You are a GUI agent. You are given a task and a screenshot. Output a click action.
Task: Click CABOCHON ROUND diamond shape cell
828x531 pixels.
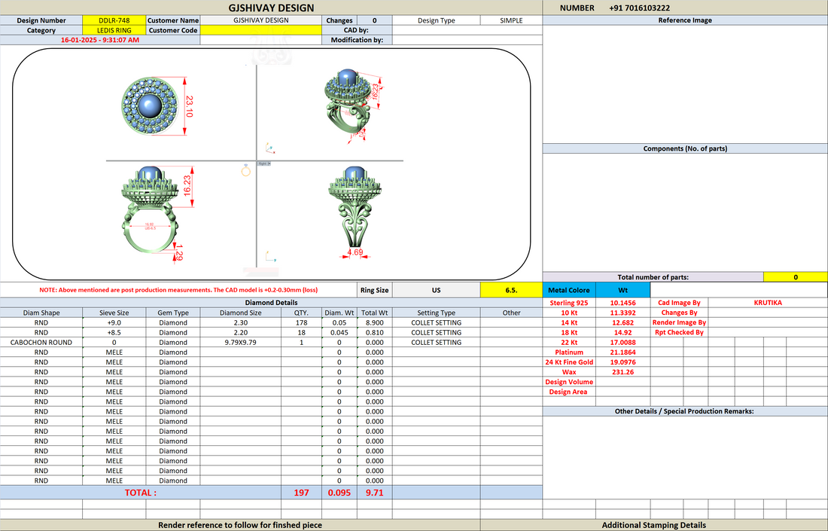pyautogui.click(x=41, y=343)
